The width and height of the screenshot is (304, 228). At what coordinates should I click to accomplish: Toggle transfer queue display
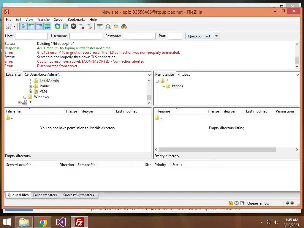(47, 26)
